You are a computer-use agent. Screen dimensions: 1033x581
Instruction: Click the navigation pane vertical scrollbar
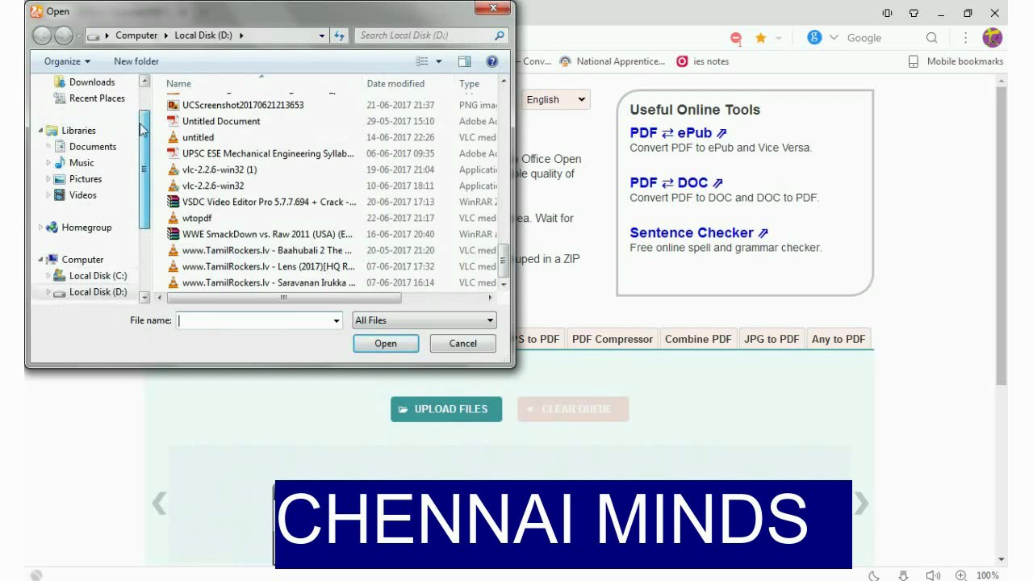pyautogui.click(x=144, y=169)
